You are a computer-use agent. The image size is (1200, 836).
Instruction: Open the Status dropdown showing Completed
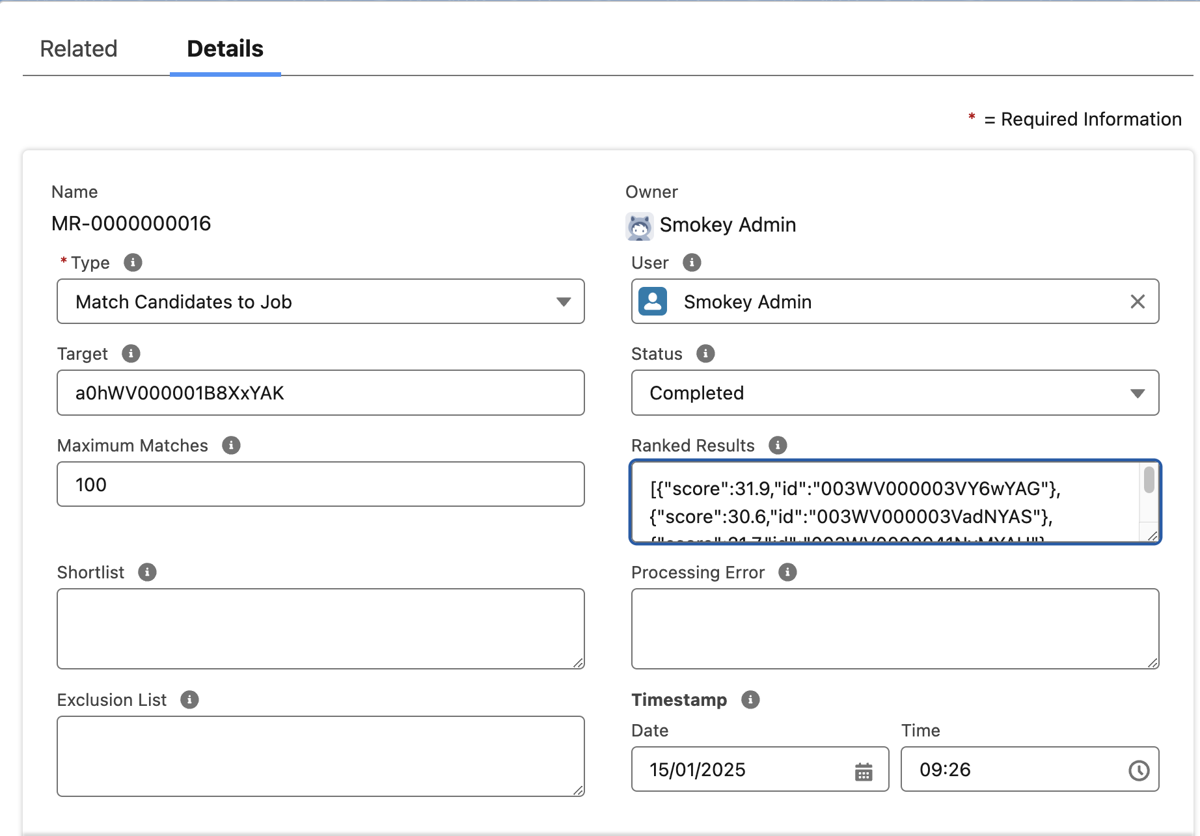pyautogui.click(x=895, y=393)
